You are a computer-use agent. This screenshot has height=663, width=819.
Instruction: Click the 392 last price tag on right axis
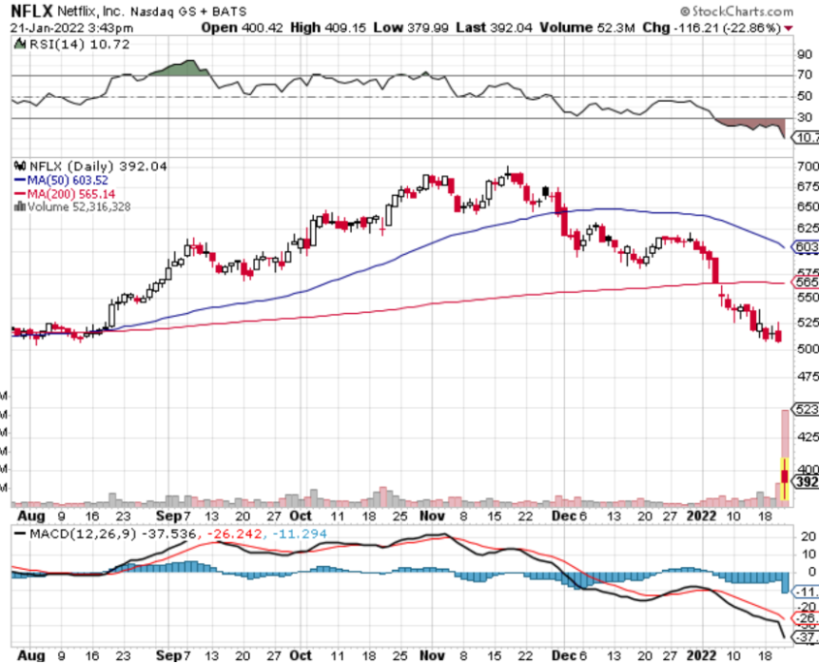point(805,481)
